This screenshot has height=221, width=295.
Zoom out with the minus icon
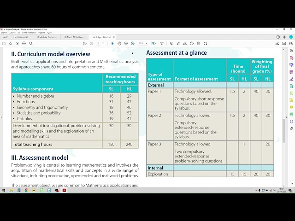(126, 44)
